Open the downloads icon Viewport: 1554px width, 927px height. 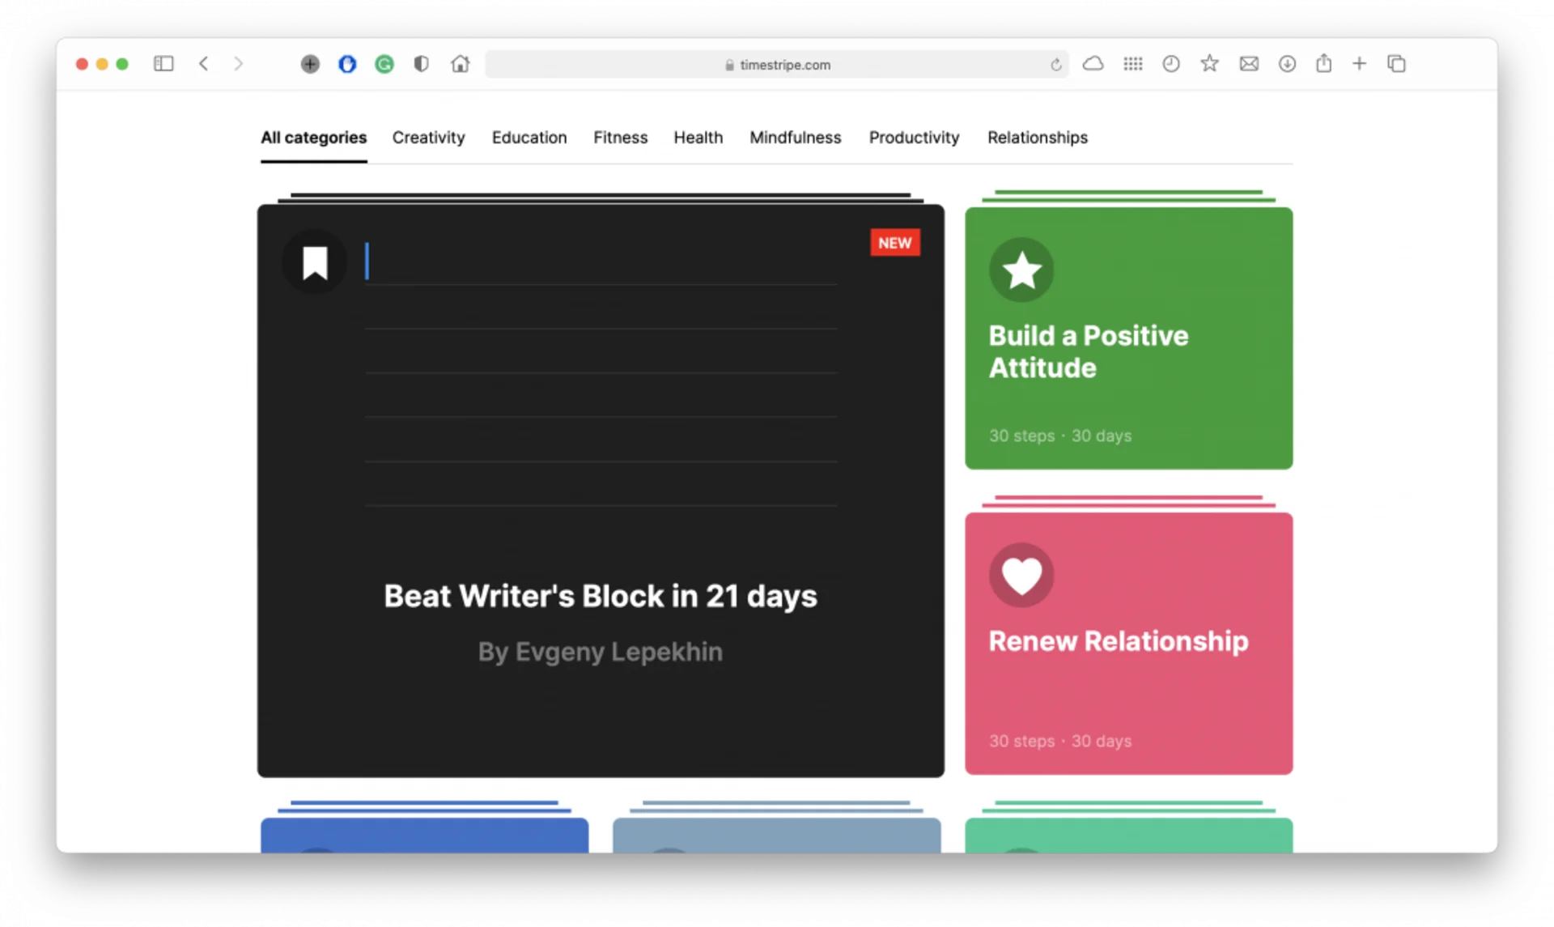click(x=1287, y=64)
